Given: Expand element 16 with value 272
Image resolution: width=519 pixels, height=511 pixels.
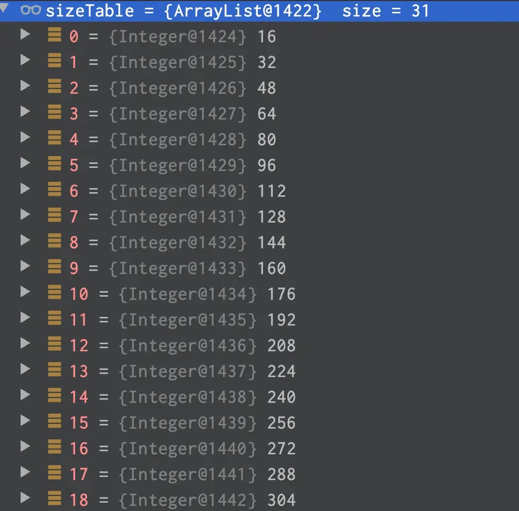Looking at the screenshot, I should (25, 447).
